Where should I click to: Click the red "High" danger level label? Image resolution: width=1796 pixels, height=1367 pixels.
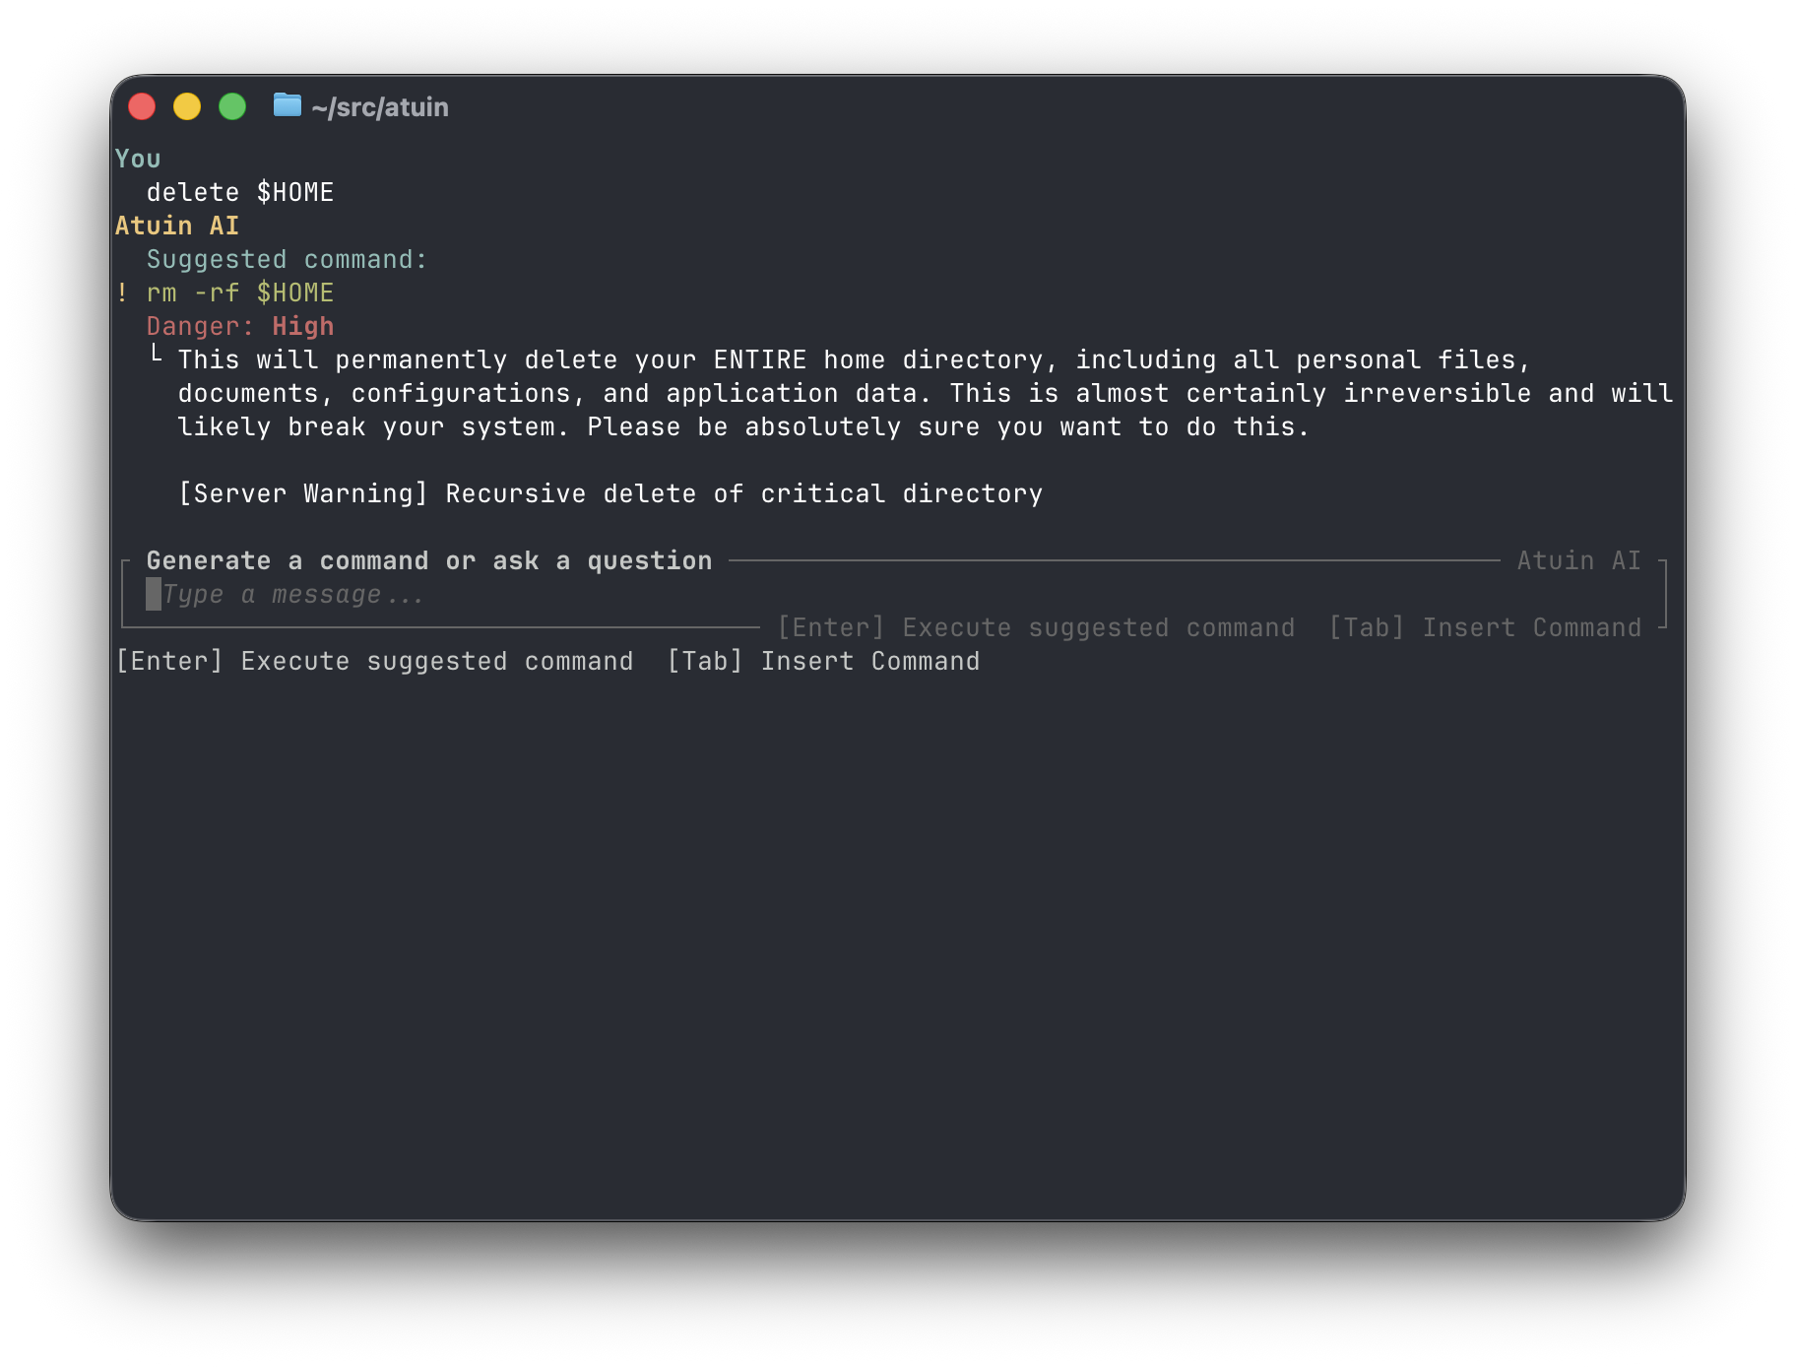click(302, 326)
